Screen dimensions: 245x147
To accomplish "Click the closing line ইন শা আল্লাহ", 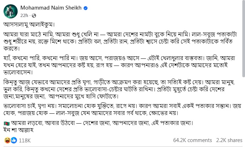I will coord(18,129).
